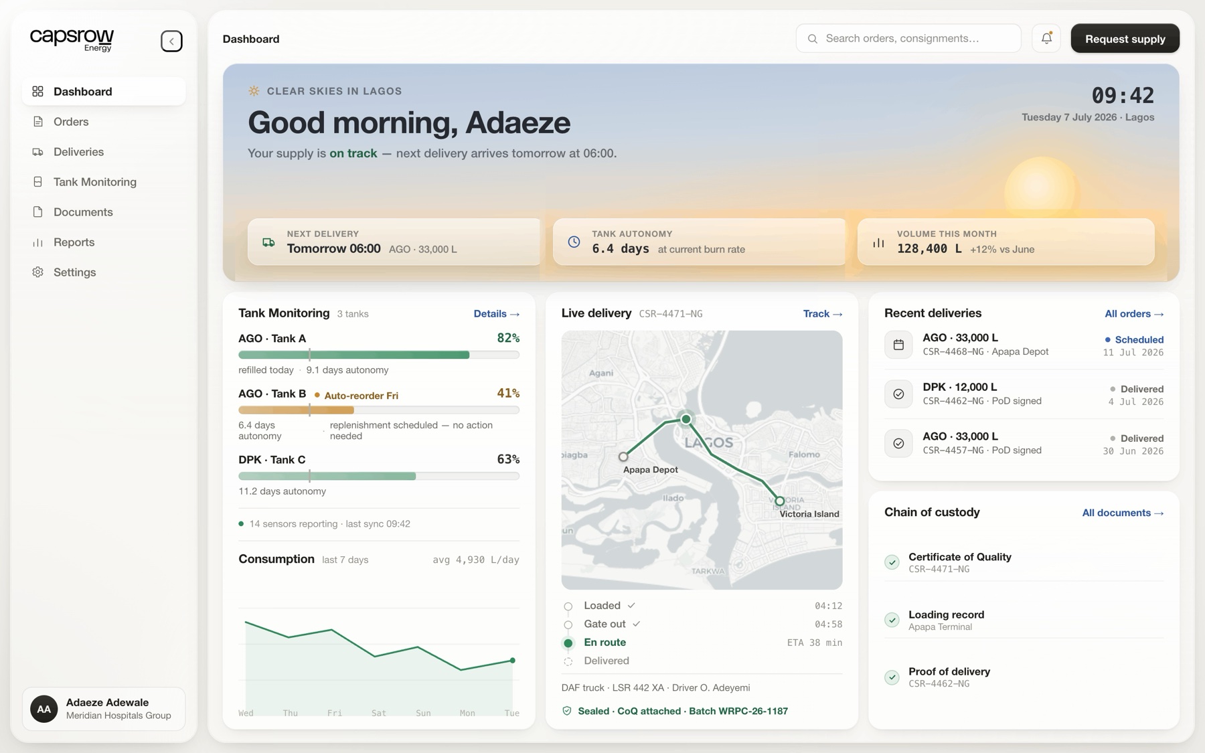Click the AGO Tank B level bar
Viewport: 1205px width, 753px height.
pos(379,410)
